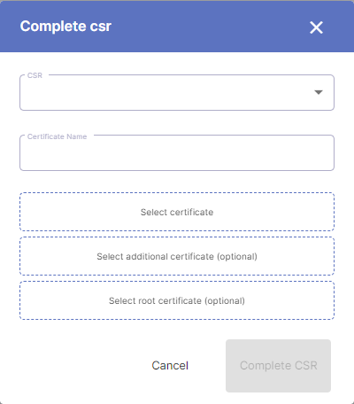The width and height of the screenshot is (354, 404).
Task: Click the Cancel text link
Action: tap(170, 366)
